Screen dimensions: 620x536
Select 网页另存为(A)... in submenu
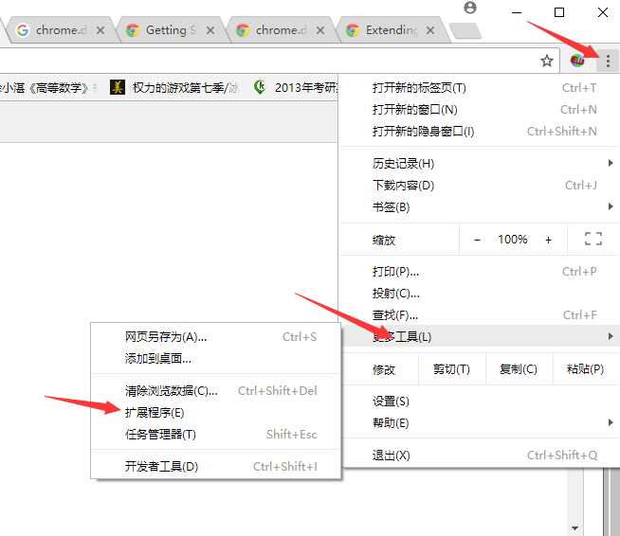[215, 336]
